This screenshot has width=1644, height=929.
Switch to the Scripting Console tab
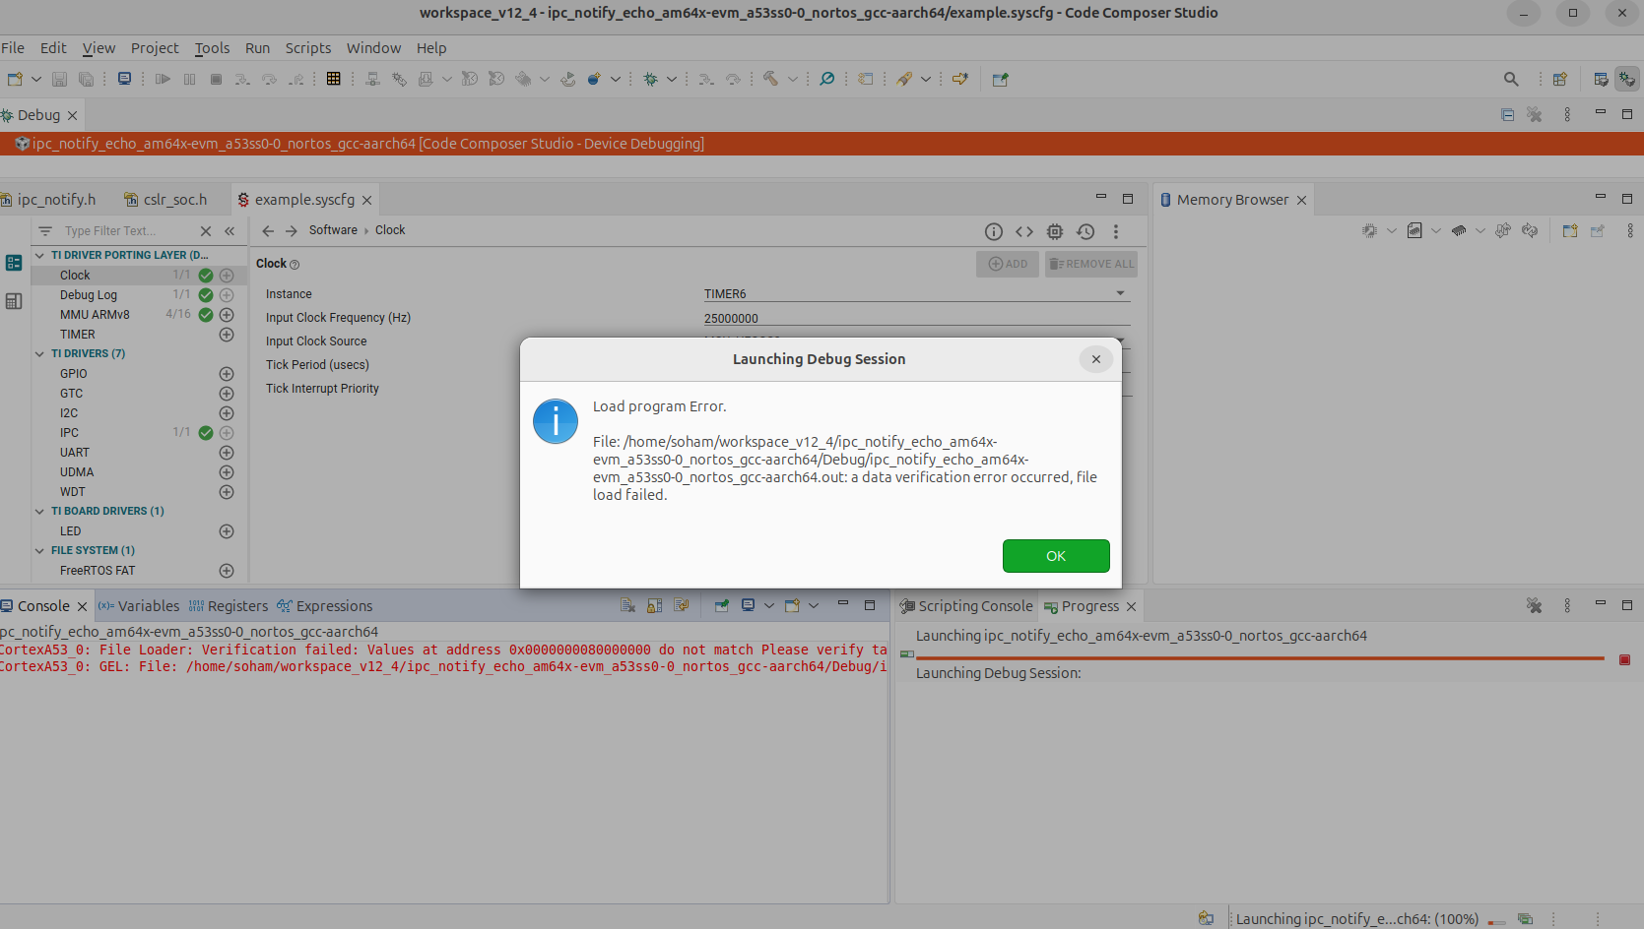pos(966,606)
